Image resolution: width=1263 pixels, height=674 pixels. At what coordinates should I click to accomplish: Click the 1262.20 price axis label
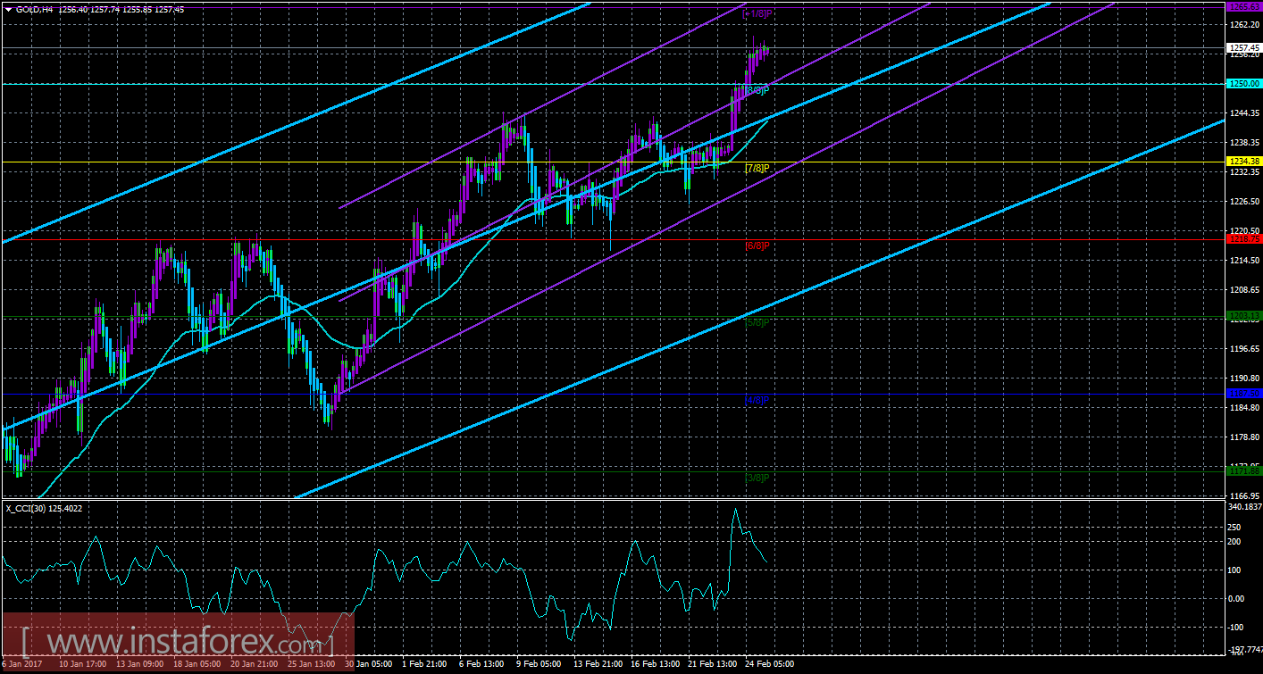1243,24
